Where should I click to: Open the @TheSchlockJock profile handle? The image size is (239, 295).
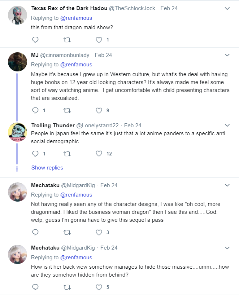click(132, 8)
